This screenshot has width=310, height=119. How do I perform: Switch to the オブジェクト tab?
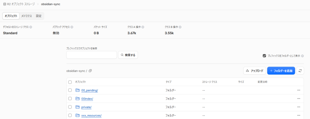[11, 16]
